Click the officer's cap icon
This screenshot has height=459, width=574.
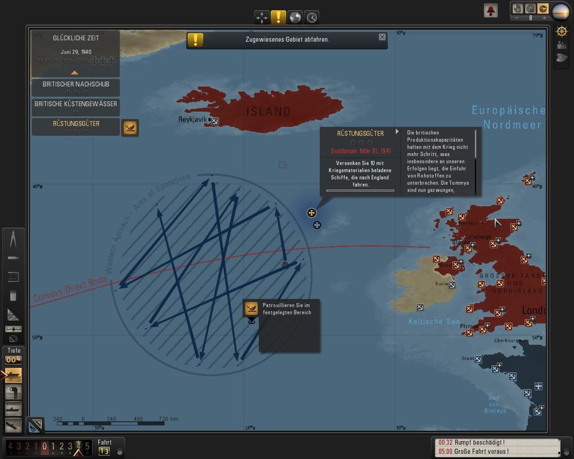(x=562, y=57)
